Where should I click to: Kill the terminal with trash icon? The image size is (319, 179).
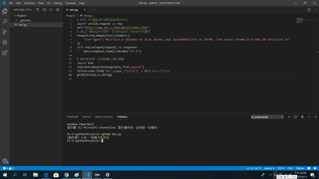pyautogui.click(x=302, y=117)
